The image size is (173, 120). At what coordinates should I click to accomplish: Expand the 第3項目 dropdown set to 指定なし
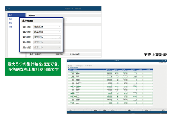coord(47,37)
